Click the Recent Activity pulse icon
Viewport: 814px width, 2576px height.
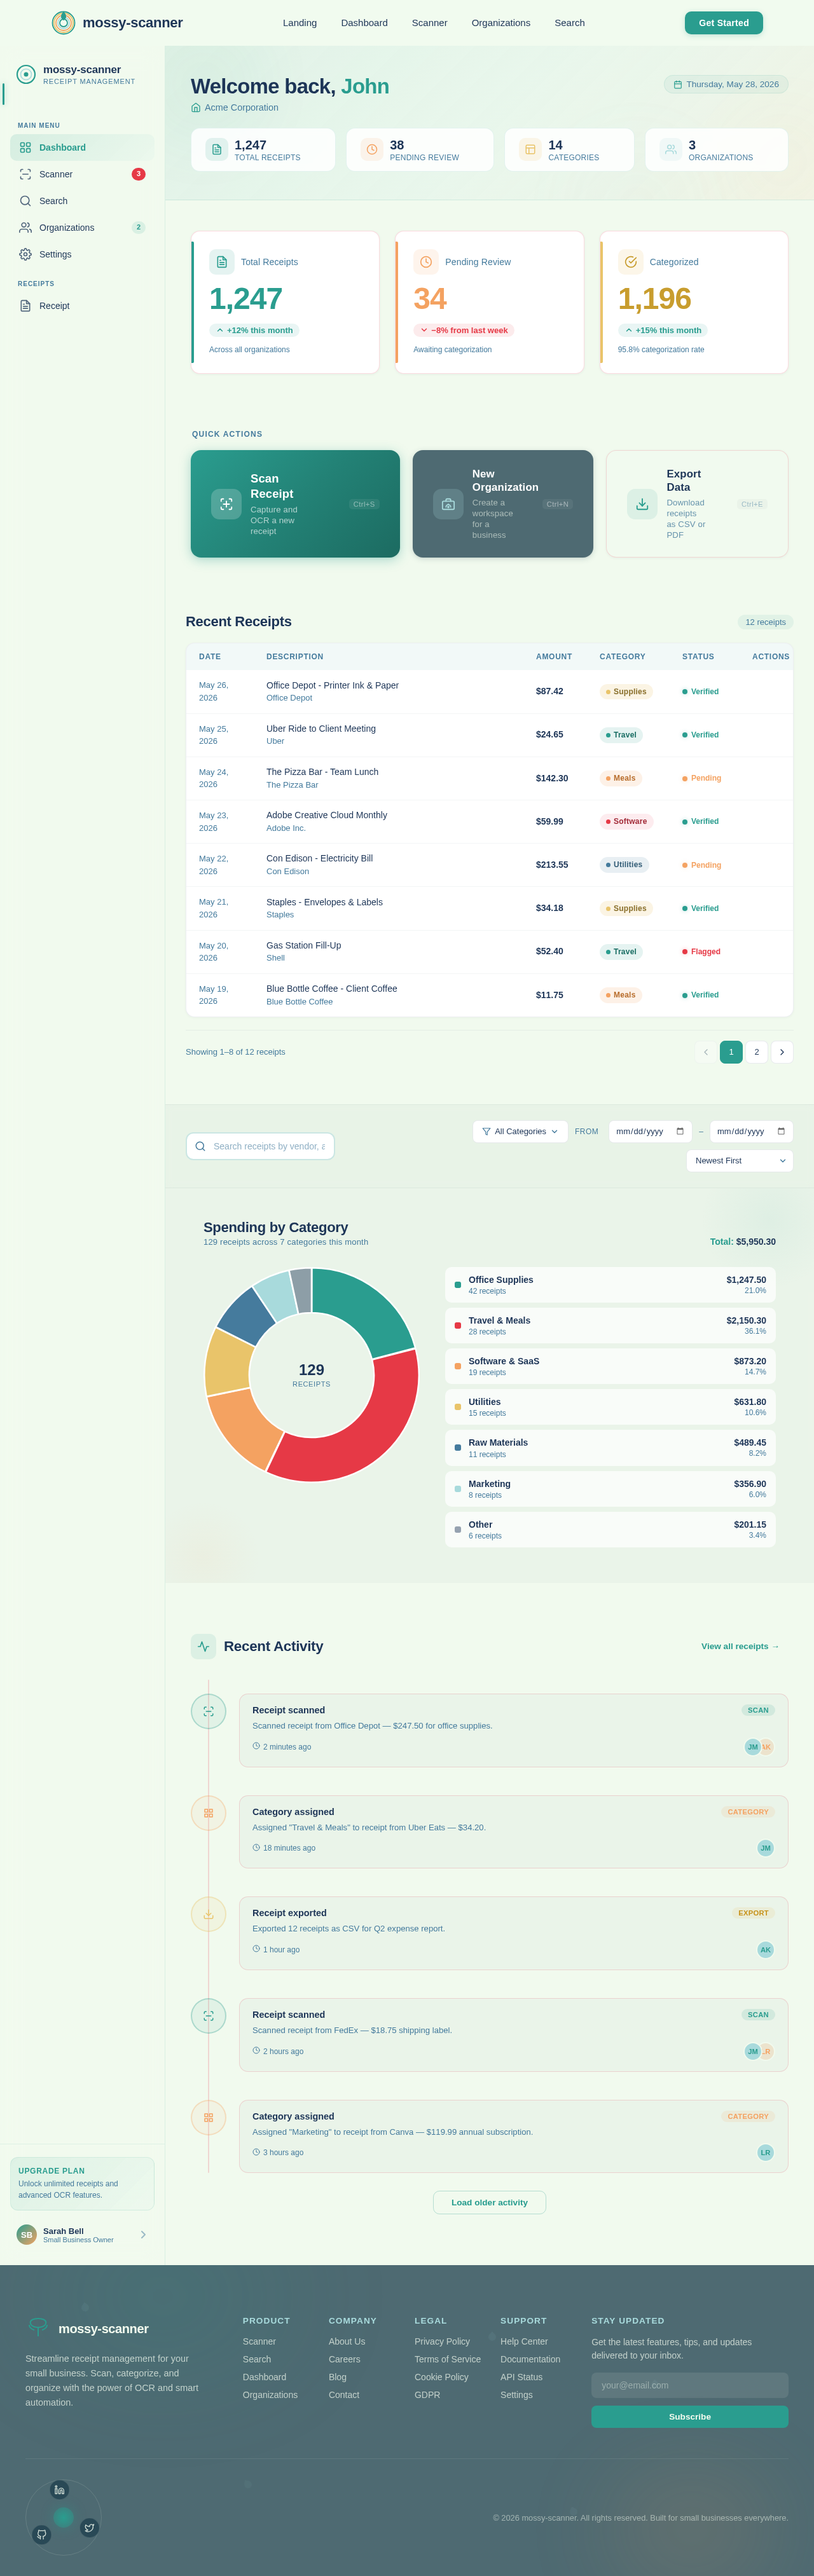(x=204, y=1646)
